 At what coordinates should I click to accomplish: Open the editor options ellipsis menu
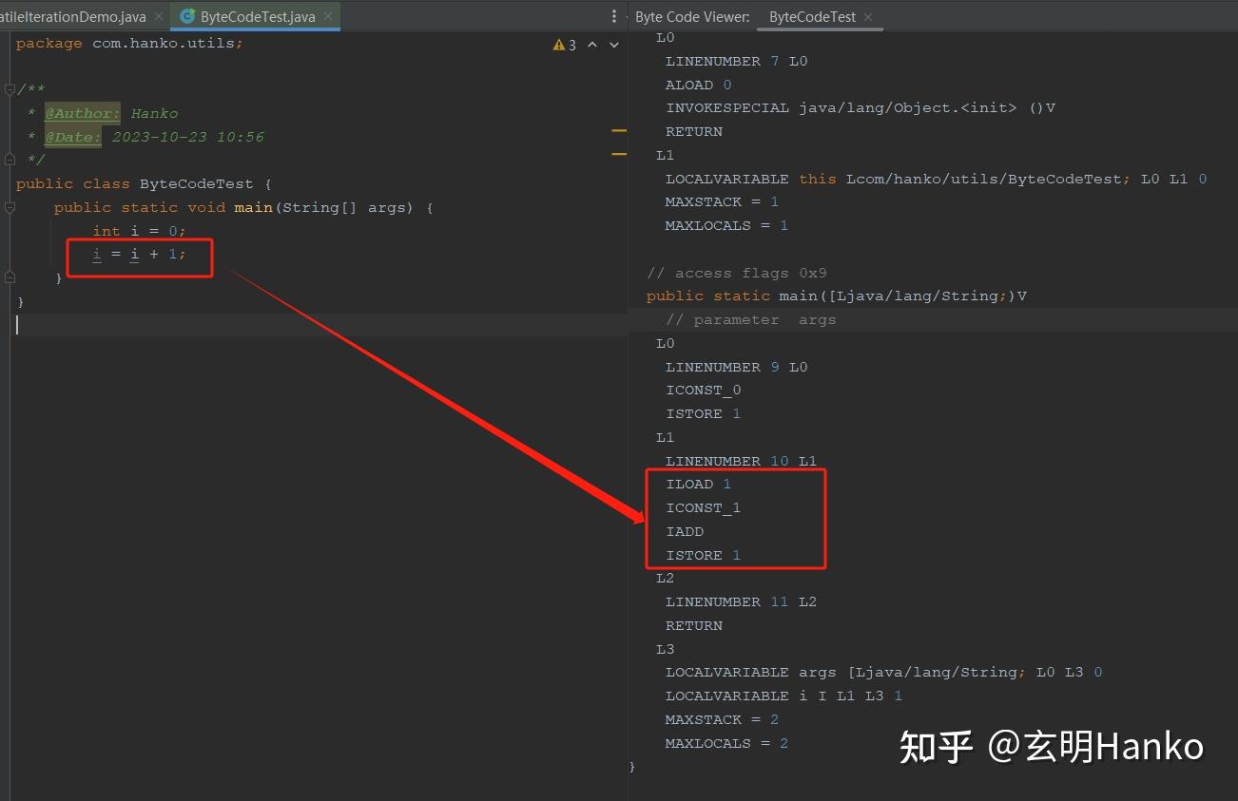612,16
